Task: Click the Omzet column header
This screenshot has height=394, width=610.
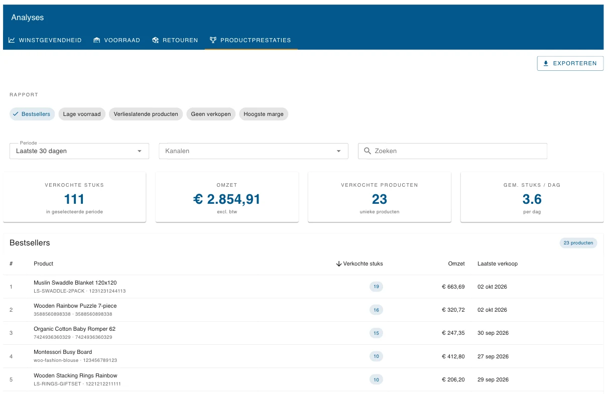Action: click(456, 264)
